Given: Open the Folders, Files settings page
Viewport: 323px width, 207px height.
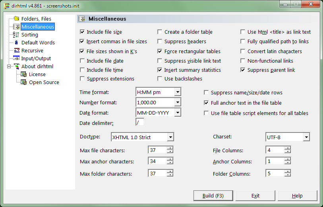Looking at the screenshot, I should pos(36,19).
